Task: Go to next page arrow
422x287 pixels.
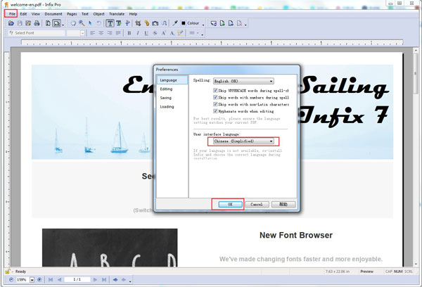Action: 95,280
